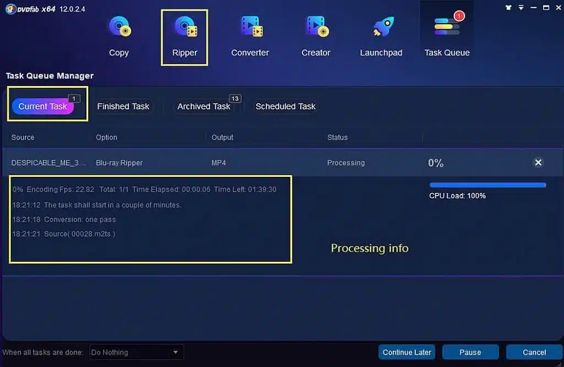View the Scheduled Task tab

285,106
